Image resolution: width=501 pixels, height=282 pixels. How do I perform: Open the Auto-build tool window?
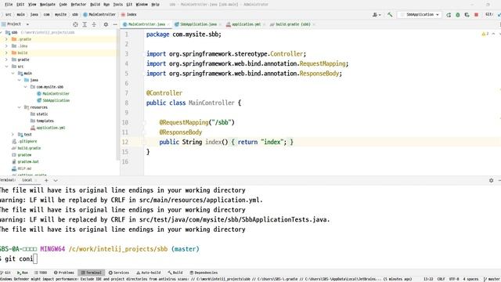148,273
